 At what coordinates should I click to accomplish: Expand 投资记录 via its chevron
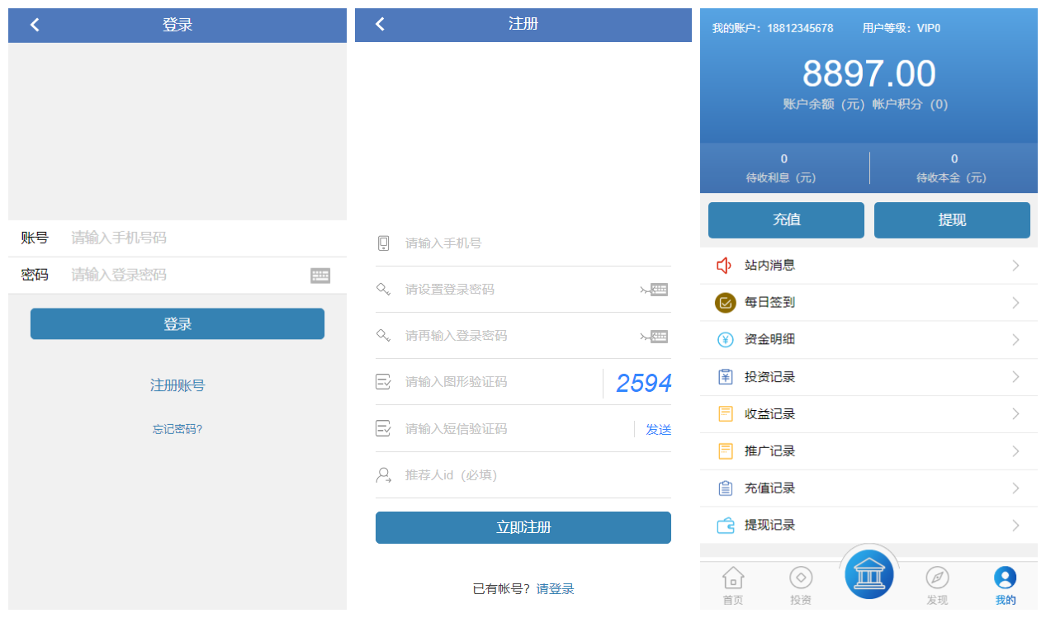1016,376
